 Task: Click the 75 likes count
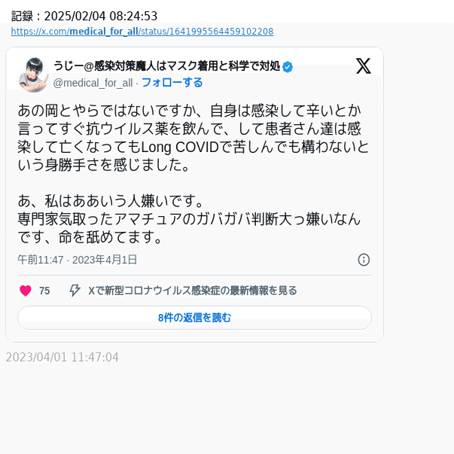pyautogui.click(x=44, y=291)
